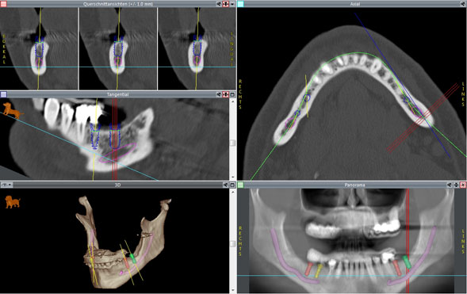Click the 'LINKS' label in Axial view
The height and width of the screenshot is (294, 467).
(x=463, y=94)
